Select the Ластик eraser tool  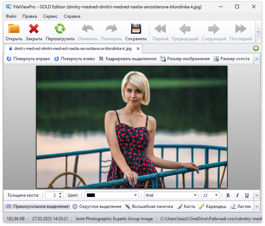(241, 206)
